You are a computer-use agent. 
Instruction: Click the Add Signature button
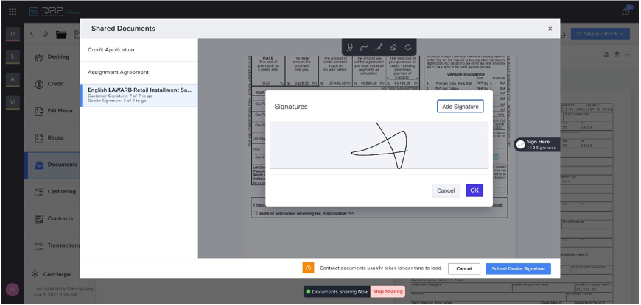click(x=460, y=107)
